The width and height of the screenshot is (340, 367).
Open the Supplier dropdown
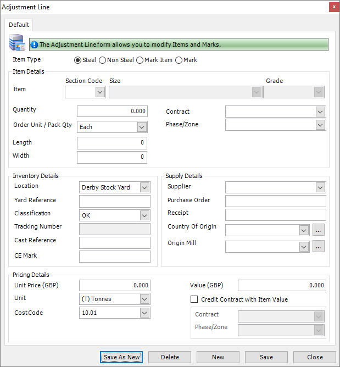click(320, 187)
